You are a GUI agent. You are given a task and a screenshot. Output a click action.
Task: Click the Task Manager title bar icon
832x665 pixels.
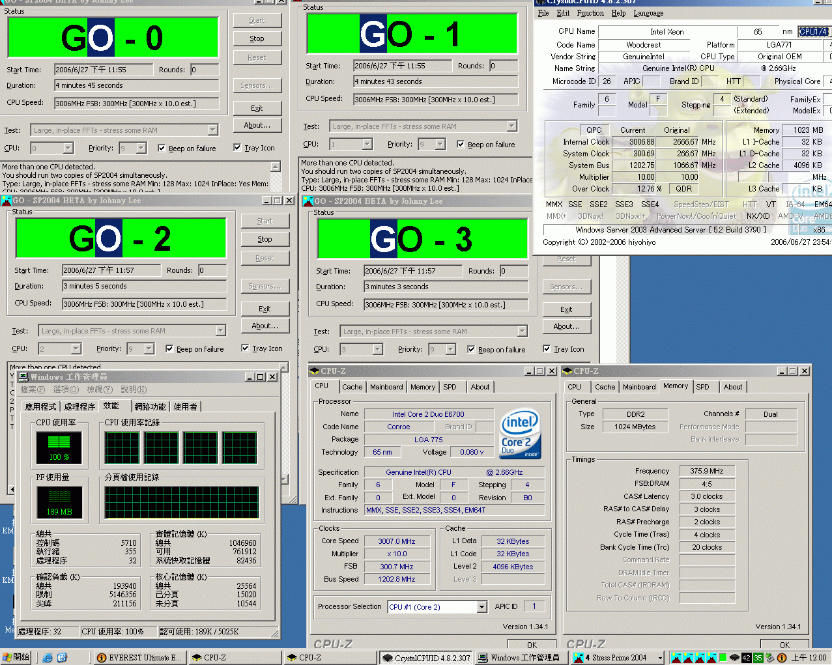point(23,377)
